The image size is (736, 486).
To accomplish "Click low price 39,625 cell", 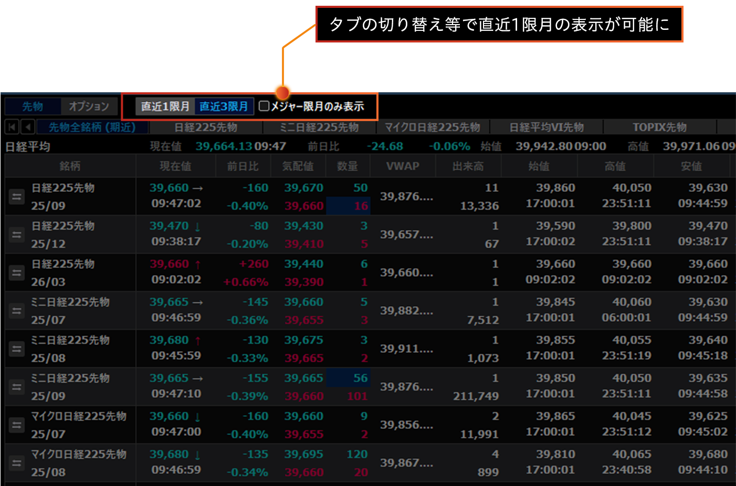I will point(708,416).
